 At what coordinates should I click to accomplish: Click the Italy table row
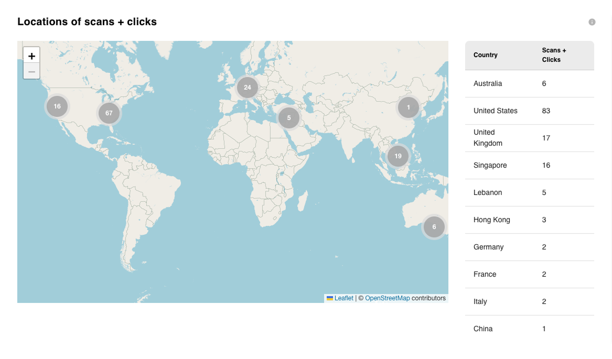(x=530, y=302)
